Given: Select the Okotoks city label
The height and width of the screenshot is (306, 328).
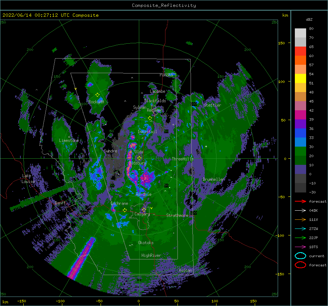Looking at the screenshot, I should click(x=146, y=243).
